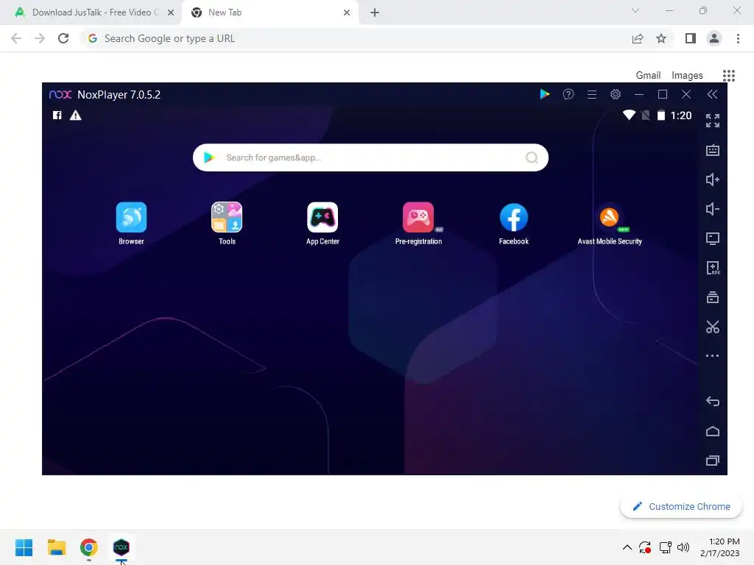The width and height of the screenshot is (754, 565).
Task: Open Images link
Action: click(687, 76)
